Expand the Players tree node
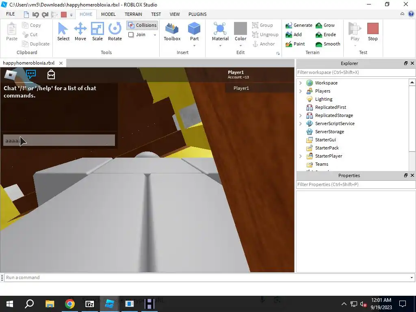 click(301, 91)
